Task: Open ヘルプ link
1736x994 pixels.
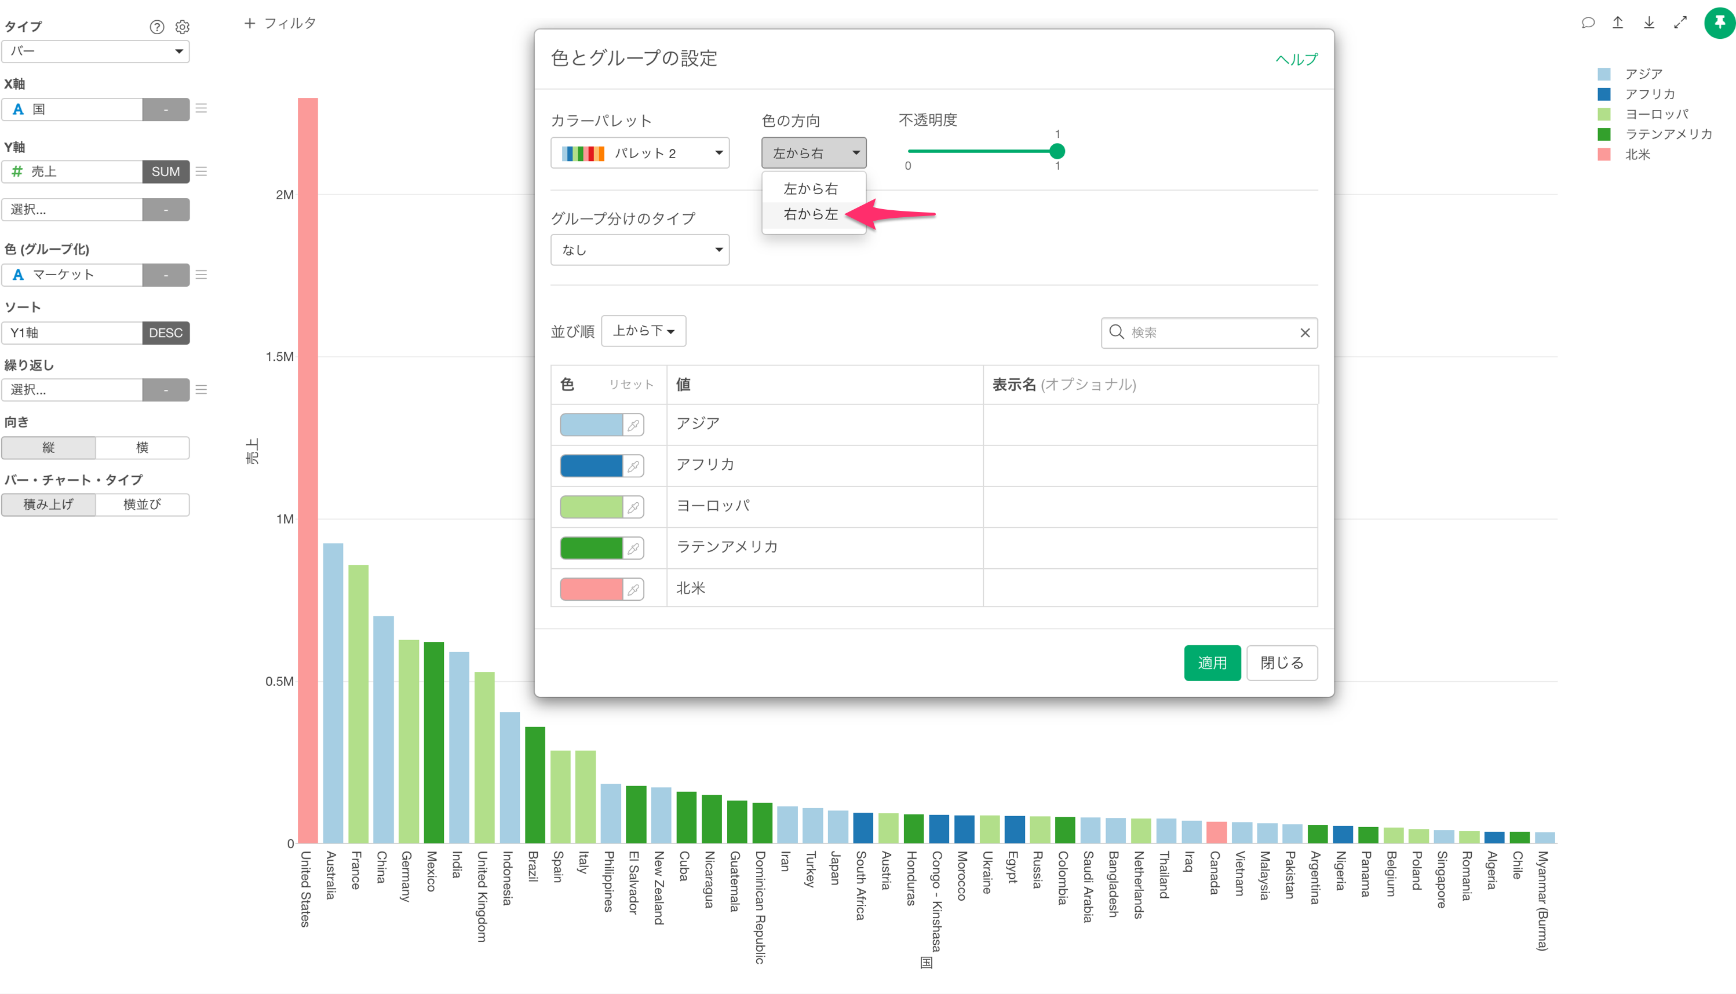Action: pos(1296,60)
